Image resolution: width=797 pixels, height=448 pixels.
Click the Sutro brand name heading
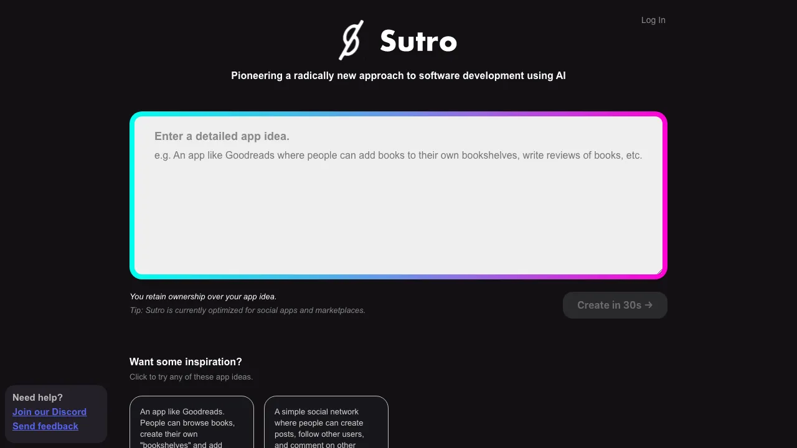tap(418, 41)
